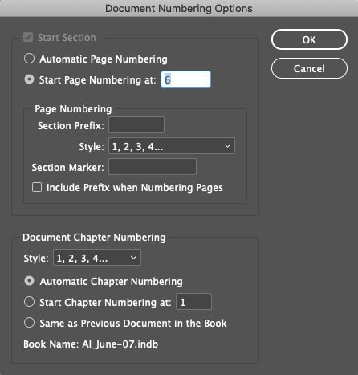Select Start Chapter Numbering at option

click(x=29, y=302)
